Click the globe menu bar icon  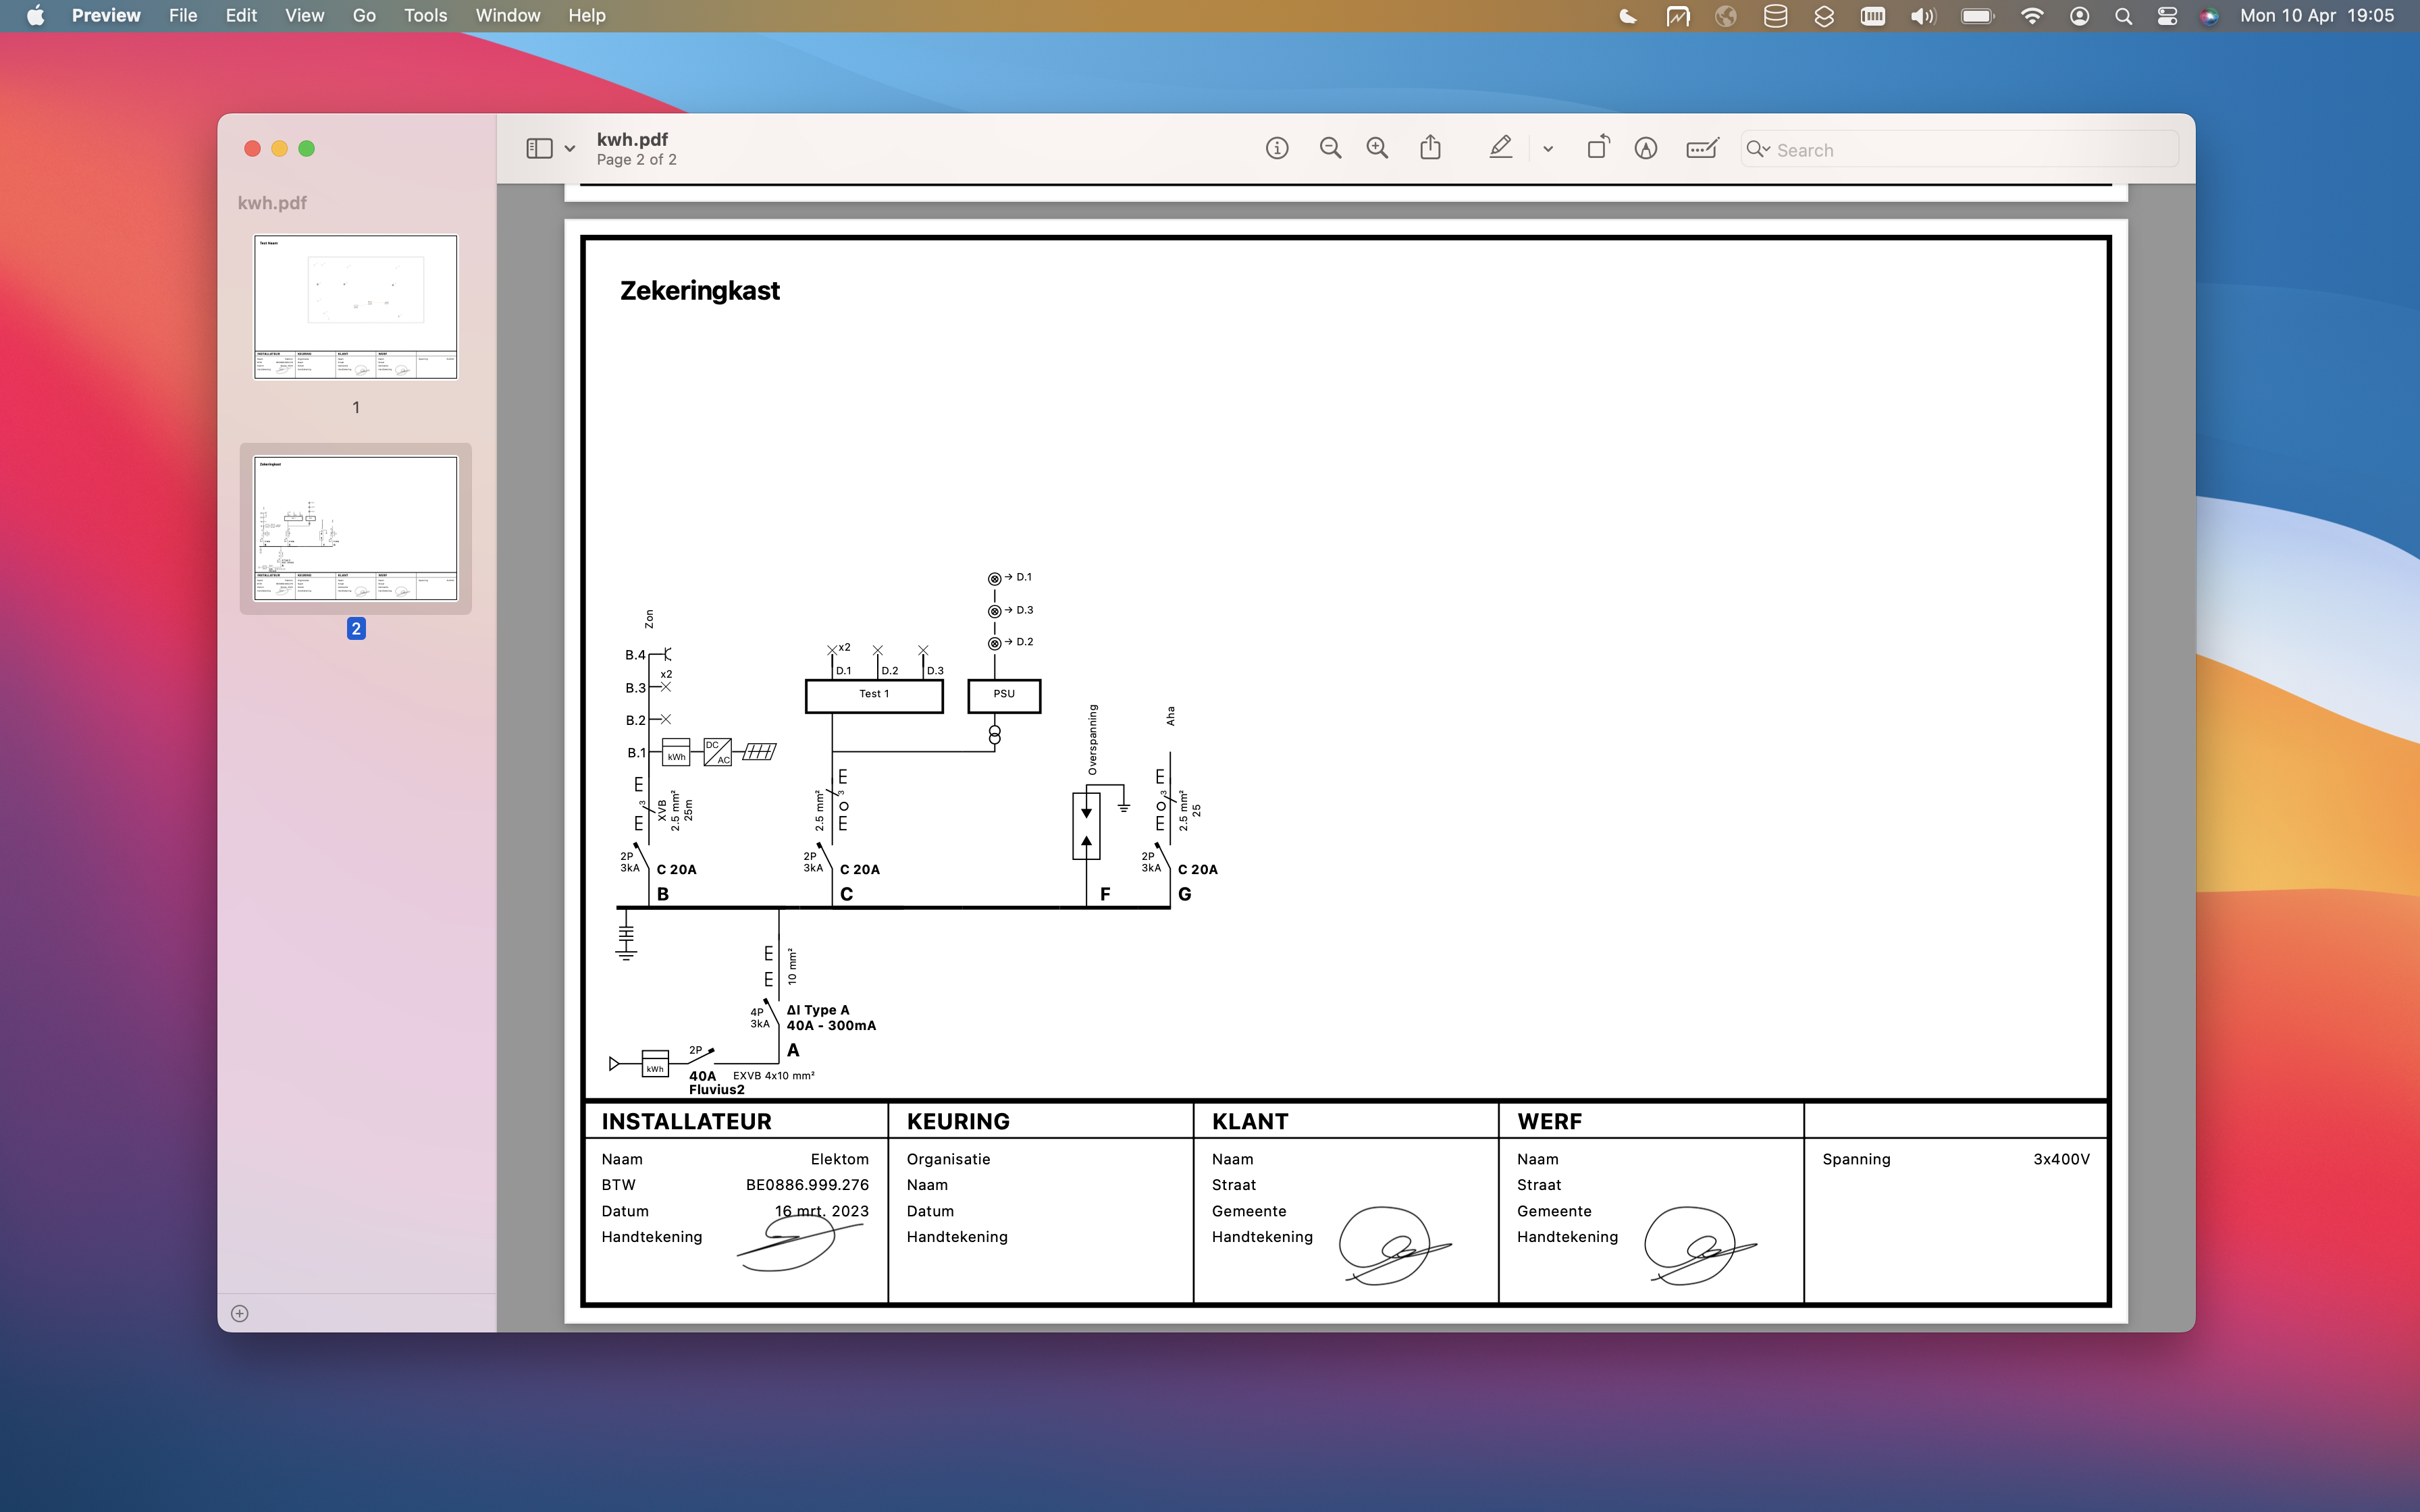tap(1726, 16)
